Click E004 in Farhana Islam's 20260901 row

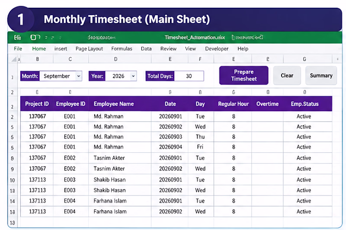pyautogui.click(x=70, y=201)
